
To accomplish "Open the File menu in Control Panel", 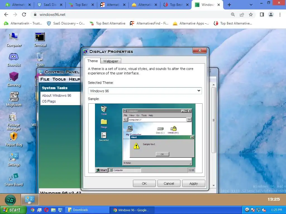I will click(x=45, y=79).
